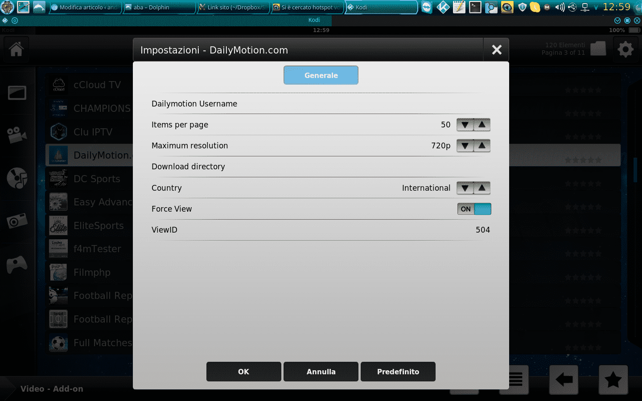Click the USB device tray icon
642x401 pixels.
[572, 7]
